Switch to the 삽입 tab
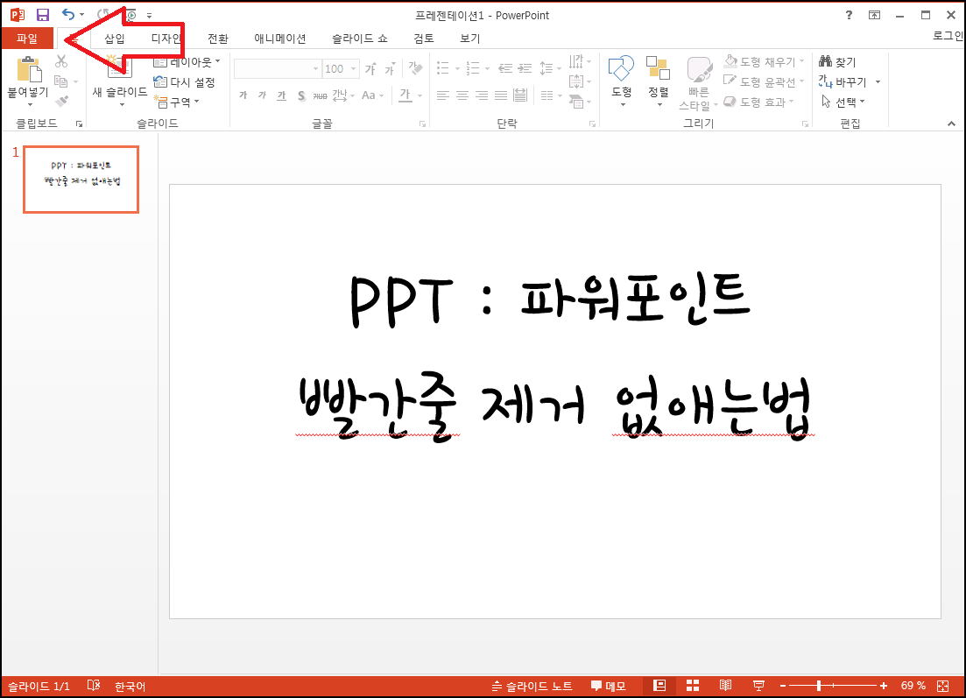Viewport: 966px width, 698px height. point(114,39)
